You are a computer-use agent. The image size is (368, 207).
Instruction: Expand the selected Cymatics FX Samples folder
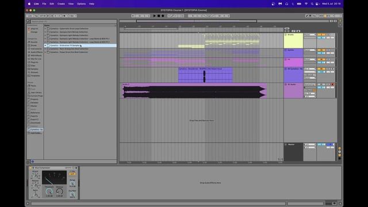[x=45, y=45]
